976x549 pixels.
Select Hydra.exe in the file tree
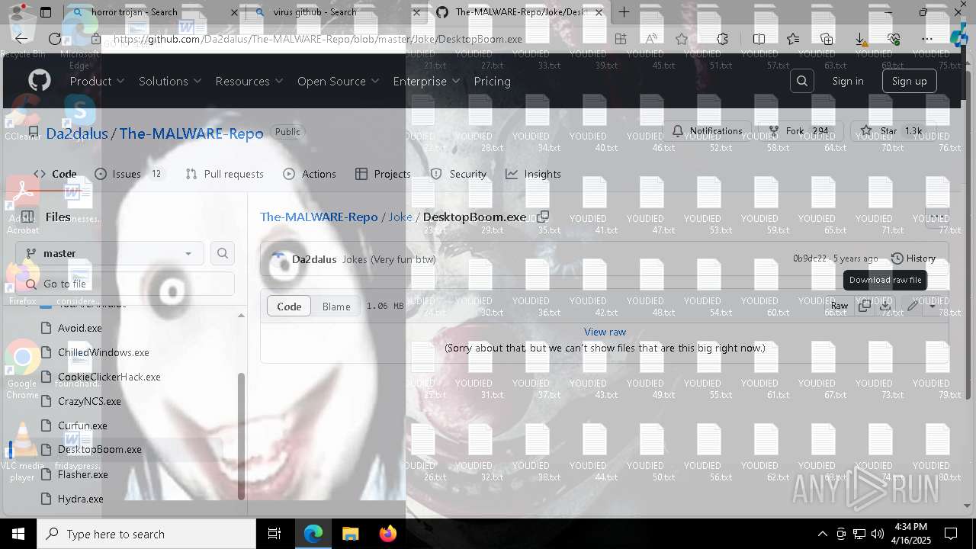[x=81, y=499]
